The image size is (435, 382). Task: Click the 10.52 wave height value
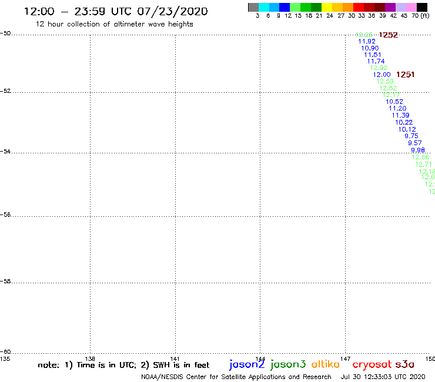point(394,102)
